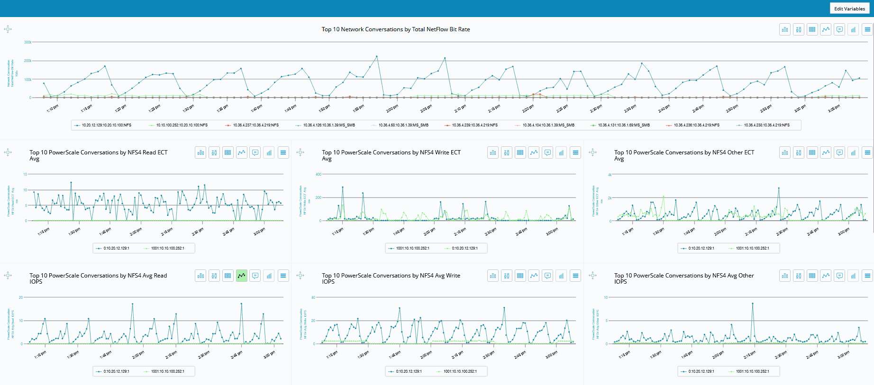Click signal bars icon on NFS4 Other ECT Avg

[854, 152]
